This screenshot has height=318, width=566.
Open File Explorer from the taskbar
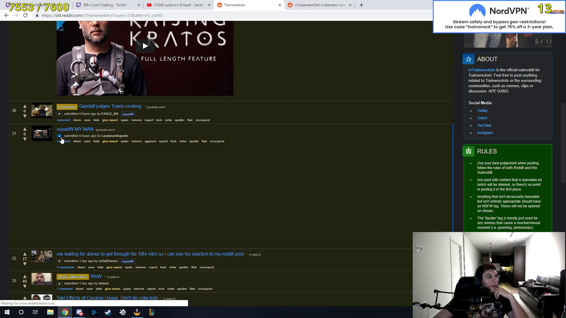[50, 312]
